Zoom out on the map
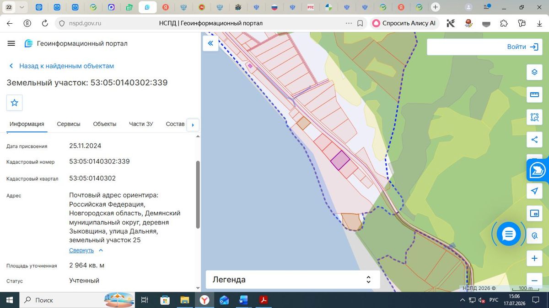The height and width of the screenshot is (308, 549). 534,280
